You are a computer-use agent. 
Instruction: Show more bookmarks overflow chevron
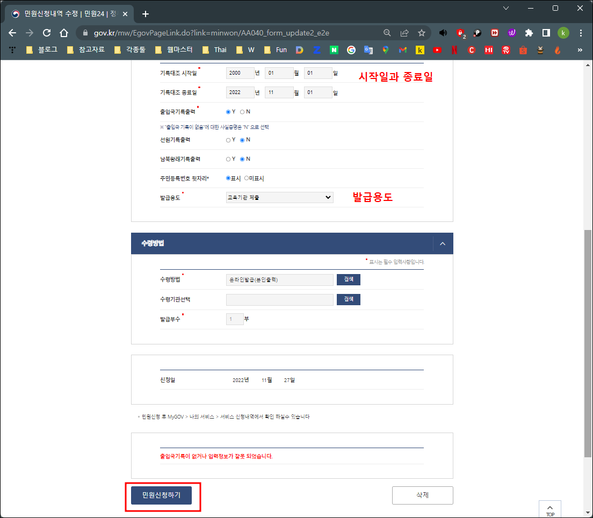580,50
